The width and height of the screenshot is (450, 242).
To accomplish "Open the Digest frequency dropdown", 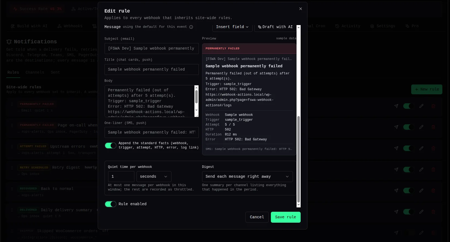I will 247,177.
